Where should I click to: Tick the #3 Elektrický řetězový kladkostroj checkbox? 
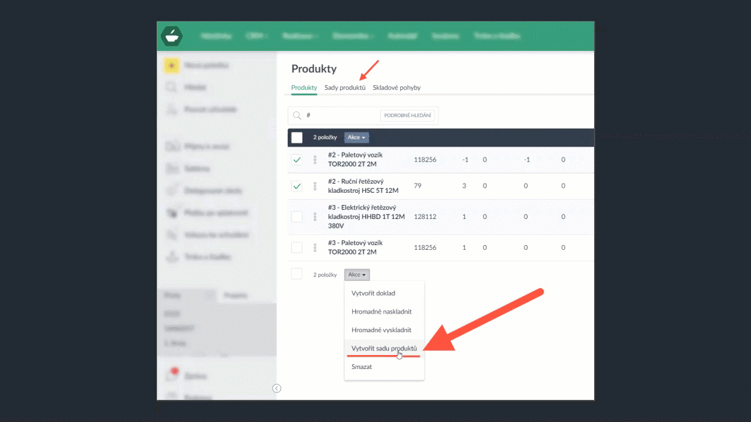tap(296, 217)
